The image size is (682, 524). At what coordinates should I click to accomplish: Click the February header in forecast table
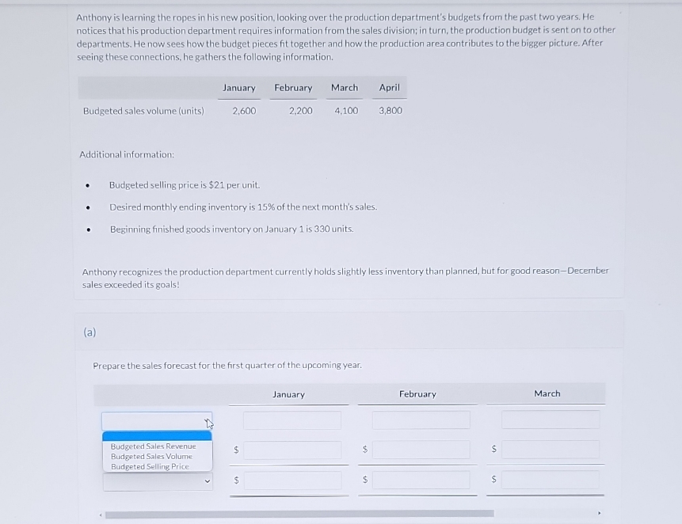click(417, 394)
